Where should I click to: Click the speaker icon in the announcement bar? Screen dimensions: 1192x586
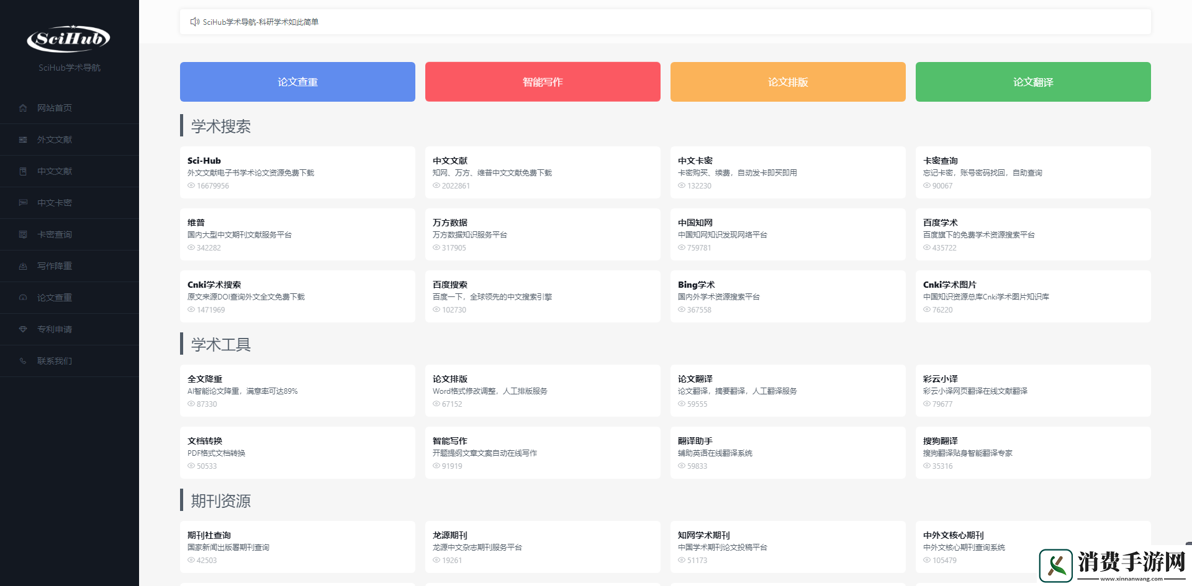tap(194, 22)
